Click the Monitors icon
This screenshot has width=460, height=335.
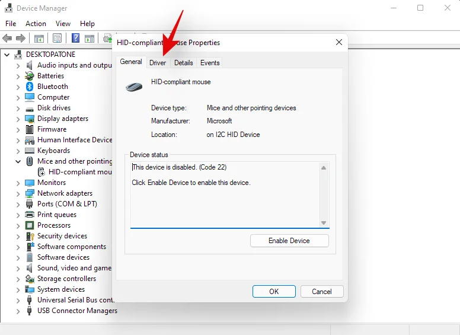(x=29, y=183)
